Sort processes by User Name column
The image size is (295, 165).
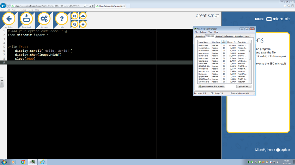coord(216,42)
